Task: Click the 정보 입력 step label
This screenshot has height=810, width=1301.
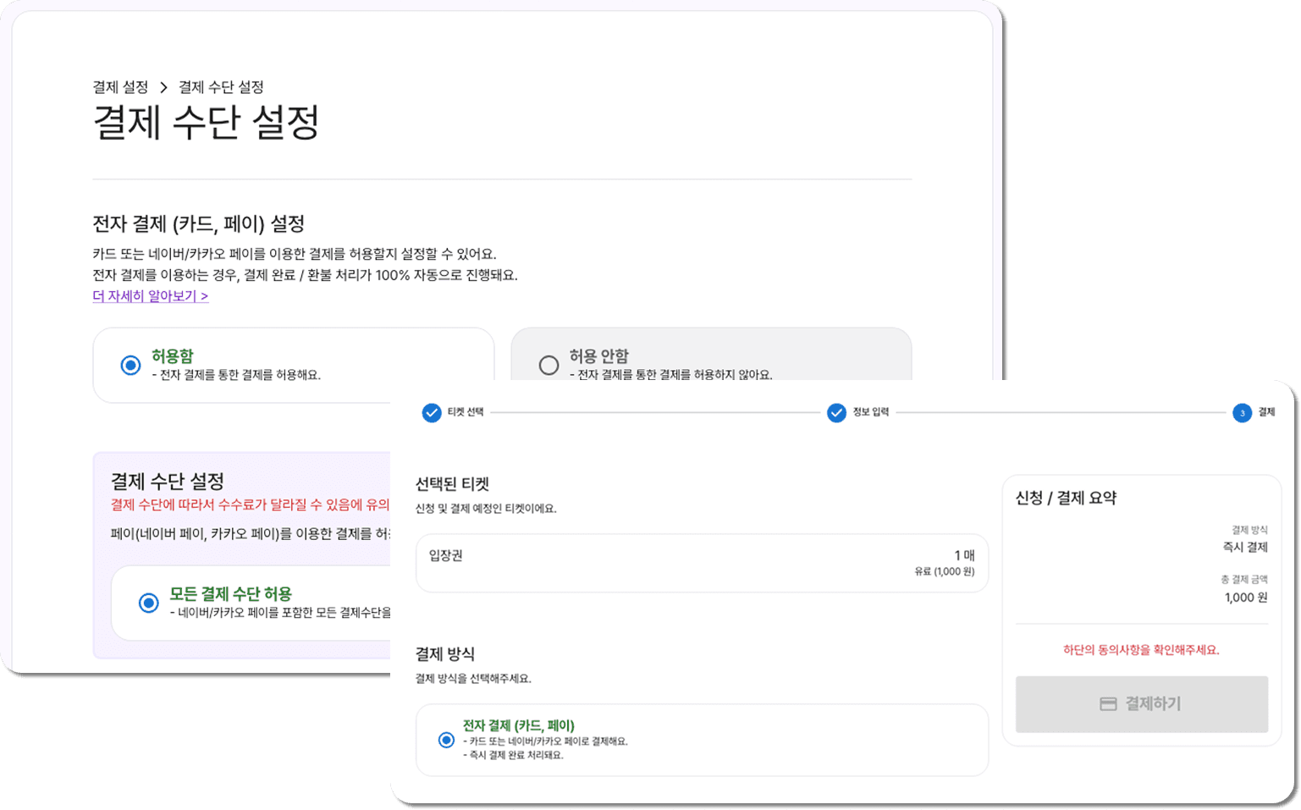Action: pyautogui.click(x=869, y=413)
